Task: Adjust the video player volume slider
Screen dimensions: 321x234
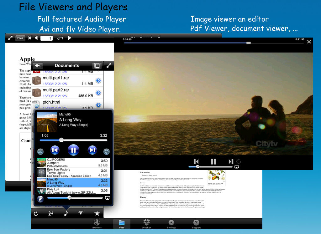Action: click(210, 167)
